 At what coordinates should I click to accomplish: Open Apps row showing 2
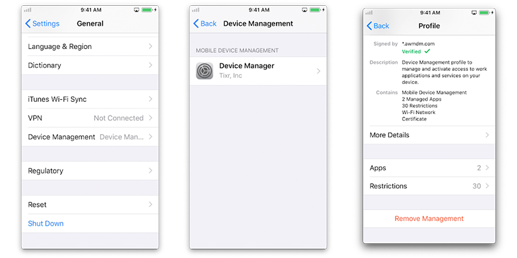pos(429,168)
